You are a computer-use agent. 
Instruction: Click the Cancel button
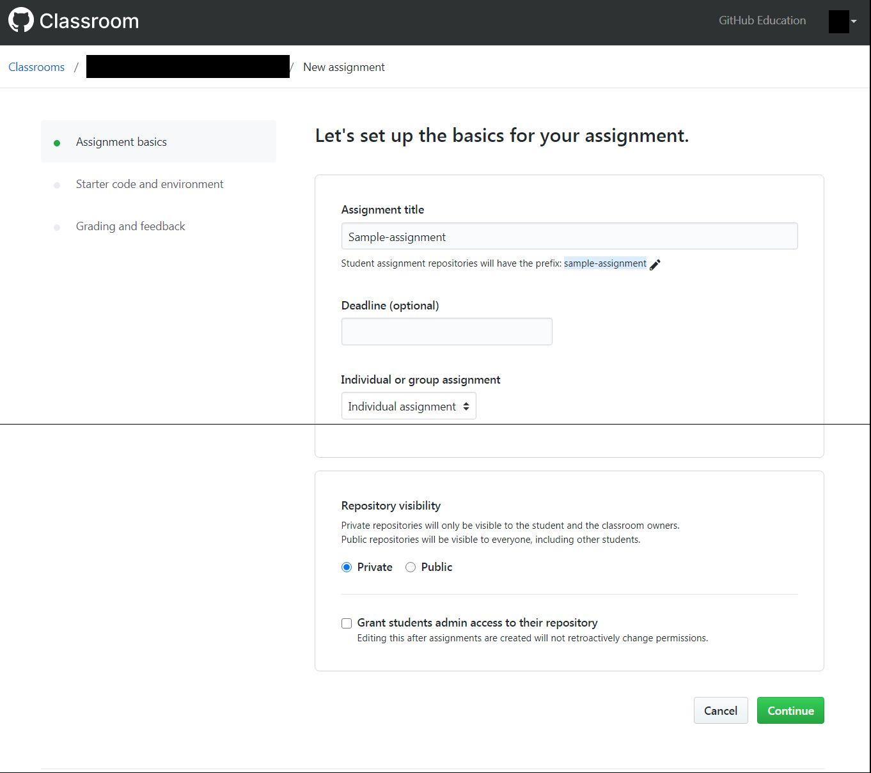tap(721, 710)
